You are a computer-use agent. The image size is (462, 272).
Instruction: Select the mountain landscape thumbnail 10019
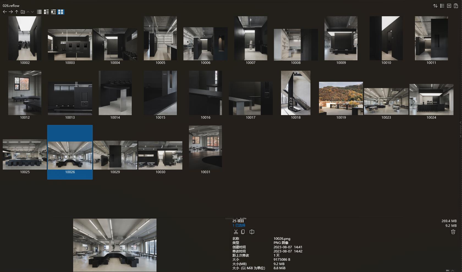[x=341, y=98]
